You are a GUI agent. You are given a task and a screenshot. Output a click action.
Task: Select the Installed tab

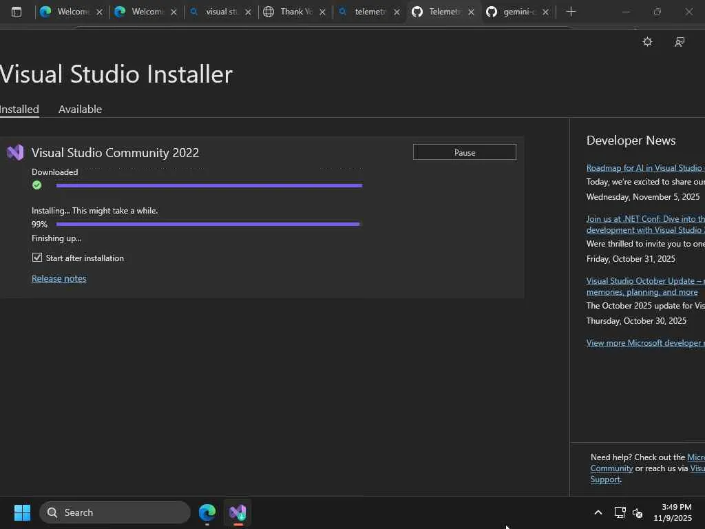[x=19, y=109]
